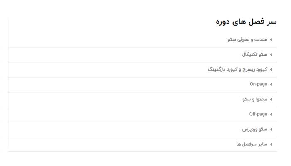Open the On-page chapter label
Image resolution: width=291 pixels, height=166 pixels.
(x=258, y=84)
